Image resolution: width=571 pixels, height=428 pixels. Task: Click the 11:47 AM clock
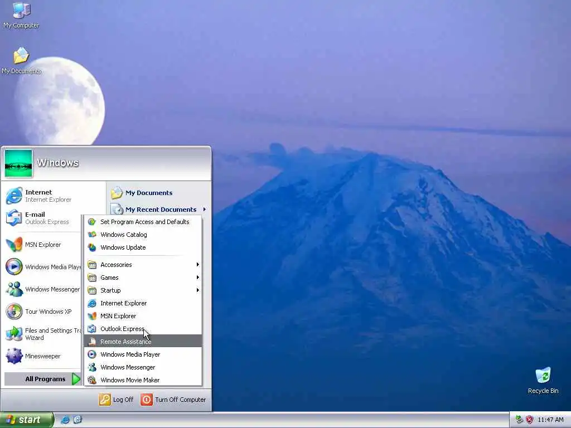(550, 420)
